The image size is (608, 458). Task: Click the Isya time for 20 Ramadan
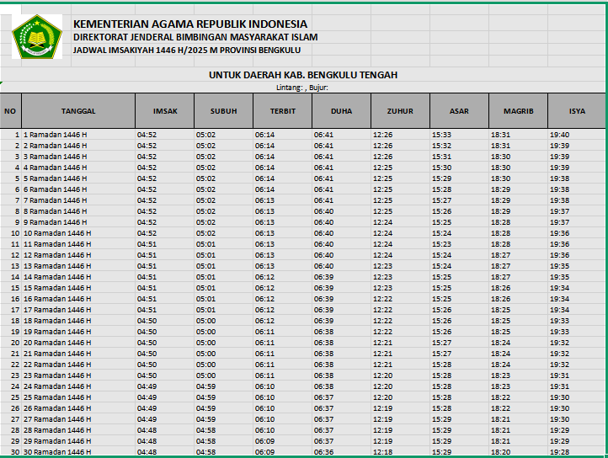559,343
